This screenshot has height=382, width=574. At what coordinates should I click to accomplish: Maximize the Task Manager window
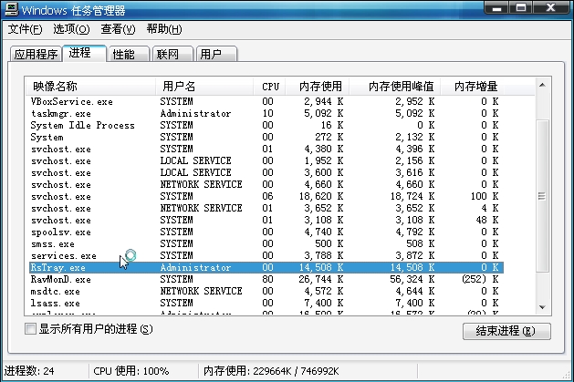(520, 7)
